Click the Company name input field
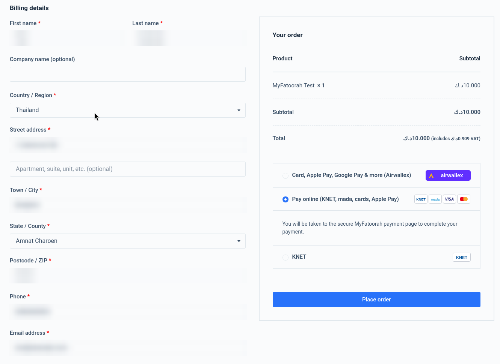The image size is (500, 364). pos(128,74)
